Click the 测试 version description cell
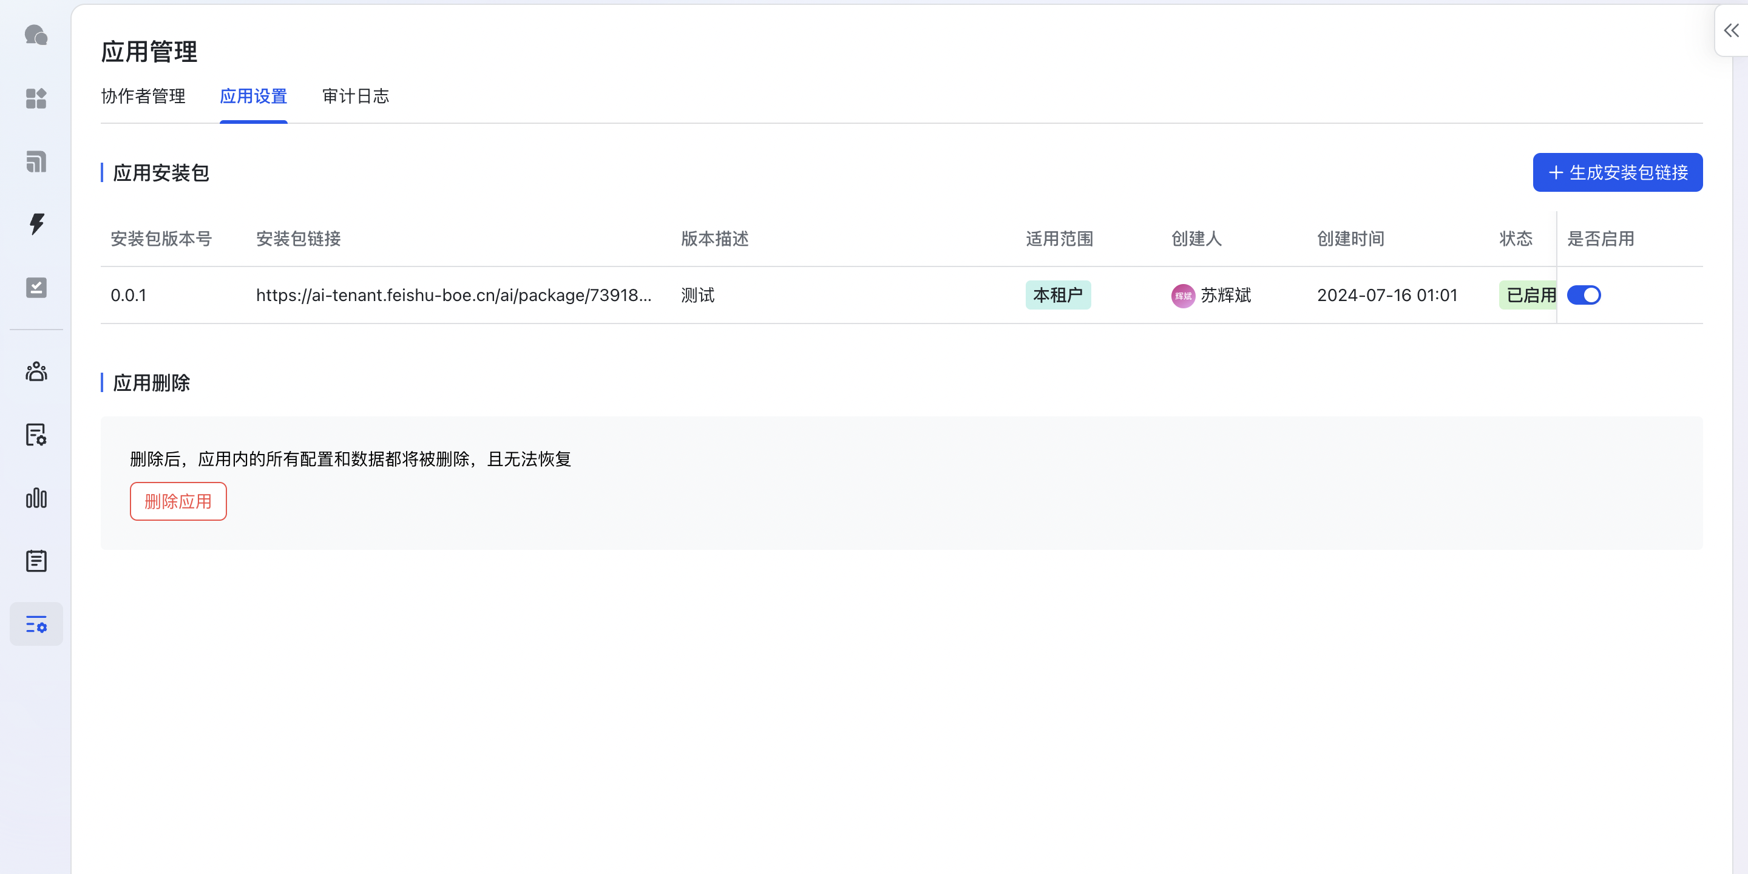Viewport: 1748px width, 874px height. [697, 295]
